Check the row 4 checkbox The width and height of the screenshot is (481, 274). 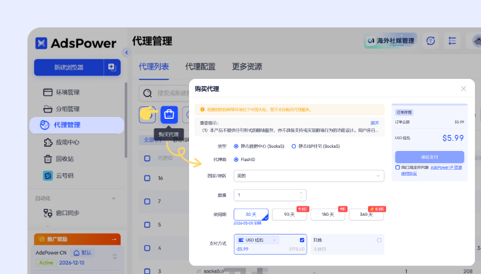147,248
